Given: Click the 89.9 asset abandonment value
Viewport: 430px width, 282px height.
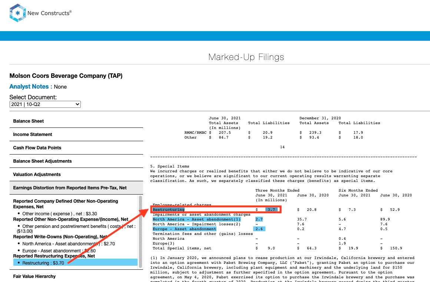Looking at the screenshot, I should click(x=385, y=219).
